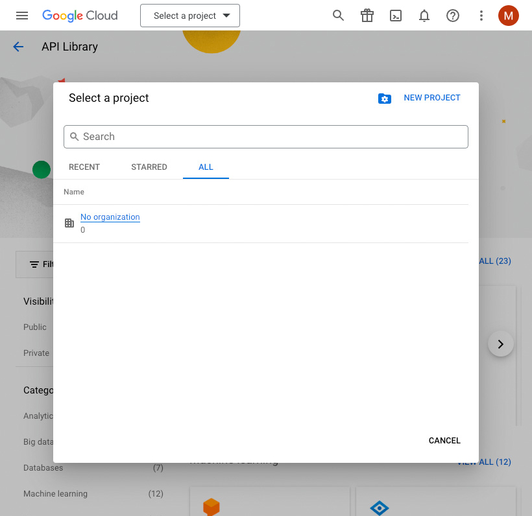Click the search magnifier icon in the header
Viewport: 532px width, 516px height.
(338, 16)
